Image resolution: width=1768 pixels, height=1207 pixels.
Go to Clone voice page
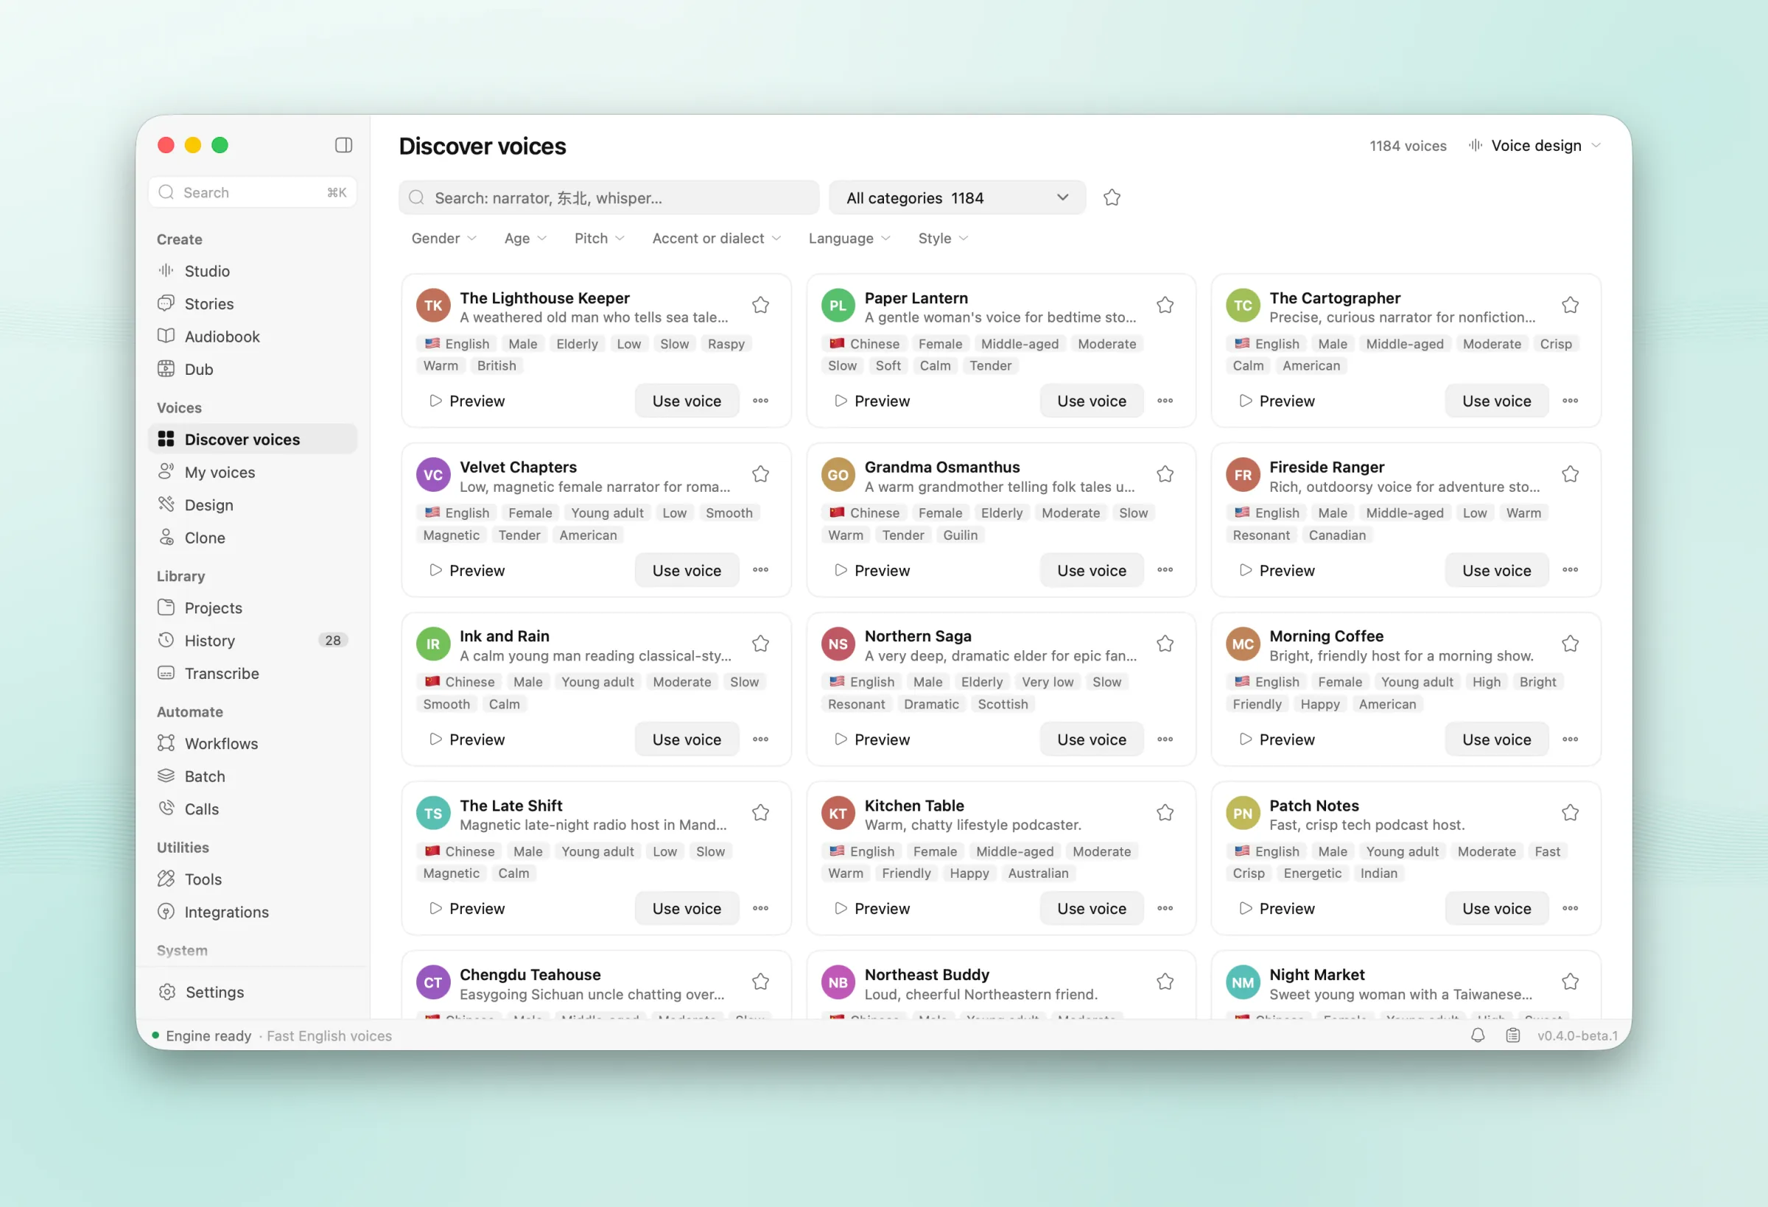(x=252, y=538)
